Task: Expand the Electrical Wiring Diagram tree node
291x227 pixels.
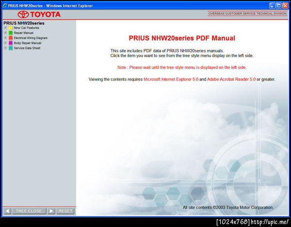Action: pos(5,38)
